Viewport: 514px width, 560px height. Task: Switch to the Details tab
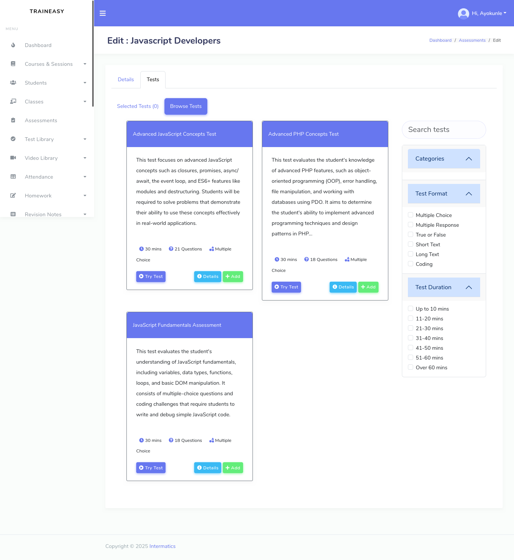[126, 80]
